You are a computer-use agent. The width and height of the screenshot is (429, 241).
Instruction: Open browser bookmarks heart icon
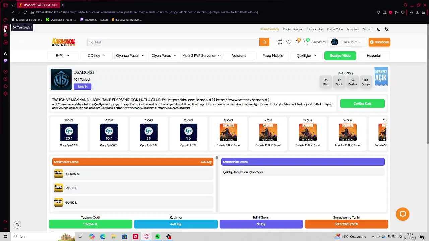pyautogui.click(x=403, y=12)
